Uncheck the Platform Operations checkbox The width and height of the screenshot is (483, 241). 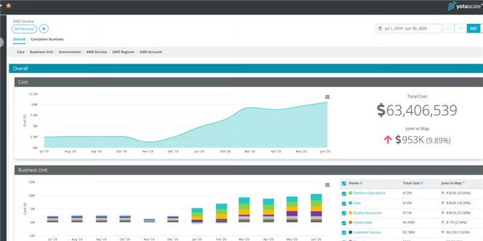[344, 194]
